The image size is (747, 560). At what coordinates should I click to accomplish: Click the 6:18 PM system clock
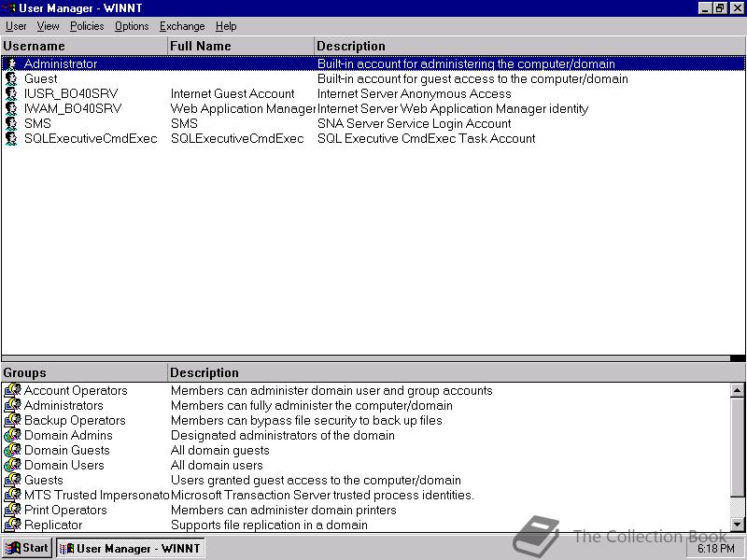point(716,549)
